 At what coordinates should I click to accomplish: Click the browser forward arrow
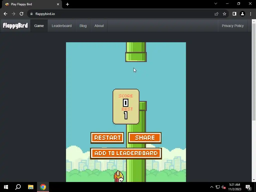13,14
